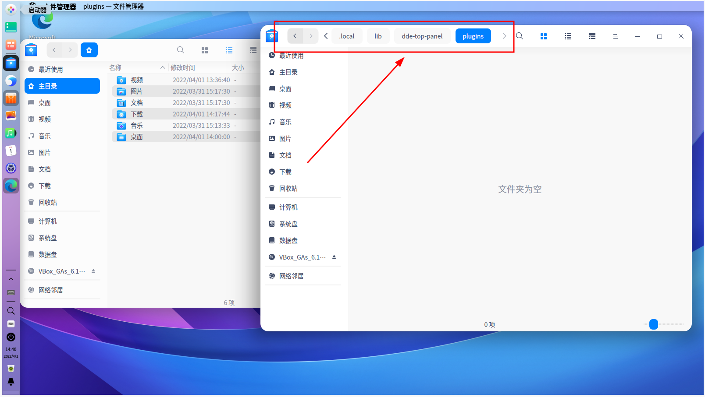Viewport: 705px width, 397px height.
Task: Select the 文档 folder row
Action: pos(186,103)
